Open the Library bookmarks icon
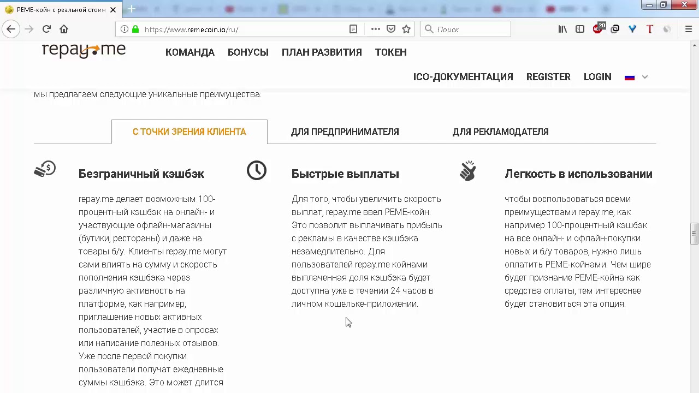The image size is (699, 393). (562, 29)
